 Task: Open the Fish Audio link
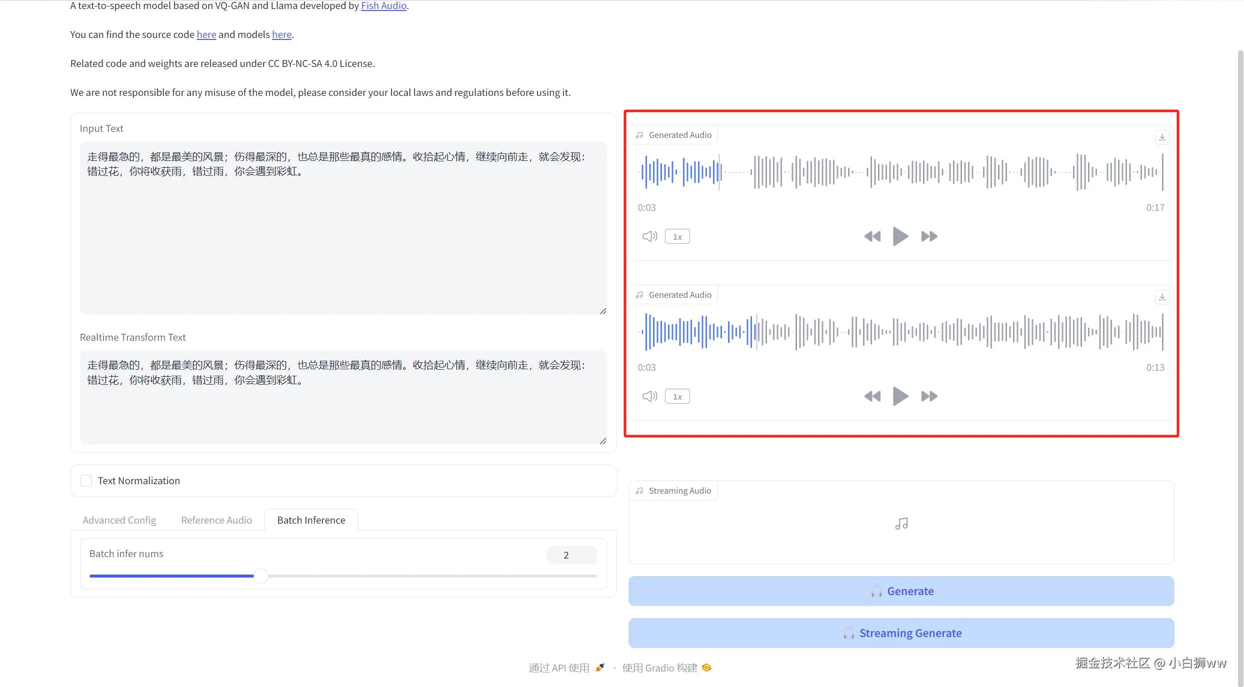coord(383,6)
